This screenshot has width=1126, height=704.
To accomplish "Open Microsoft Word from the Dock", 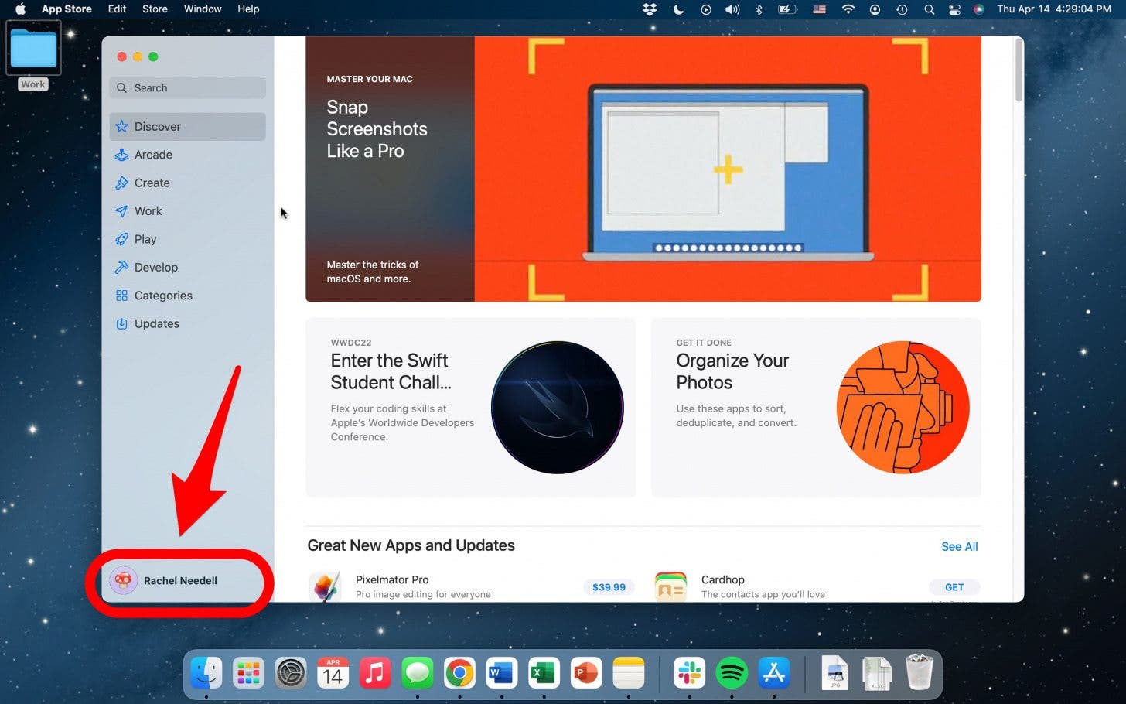I will [501, 673].
